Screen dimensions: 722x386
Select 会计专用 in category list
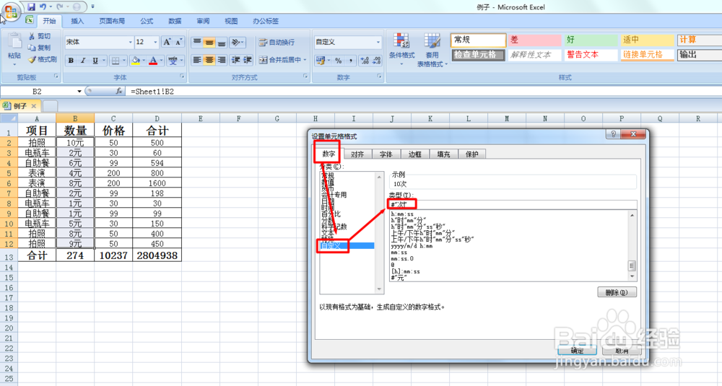334,195
